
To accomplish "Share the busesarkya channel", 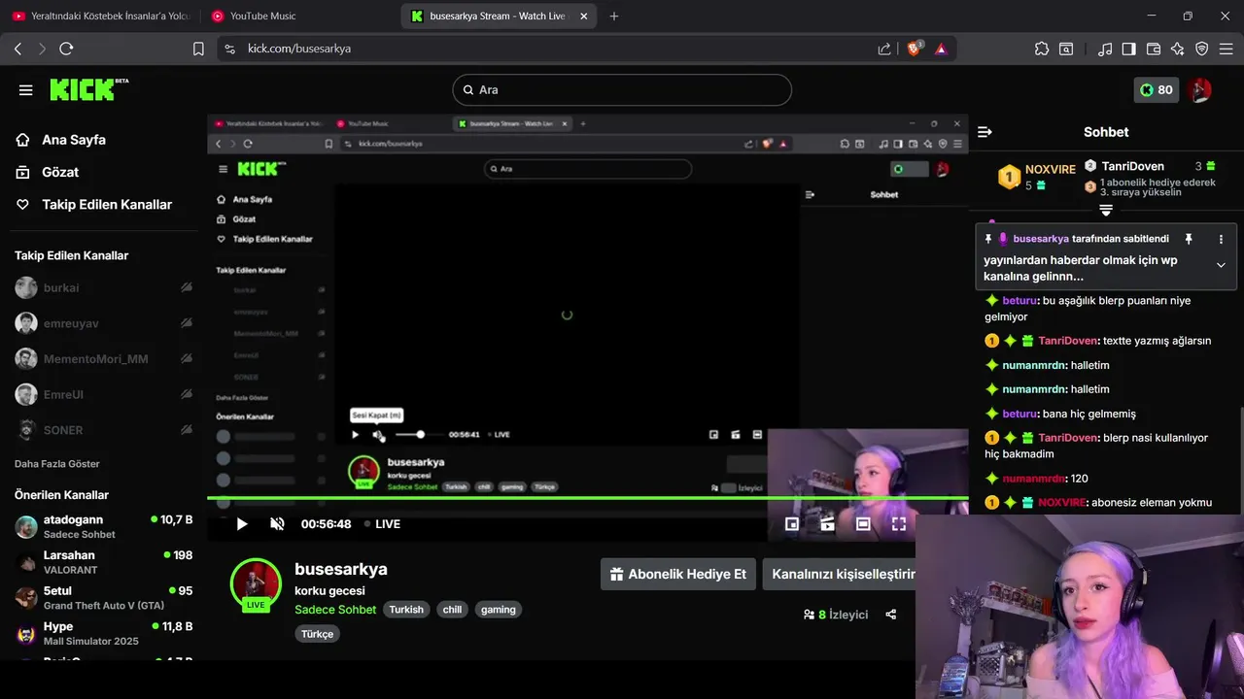I will (x=890, y=615).
